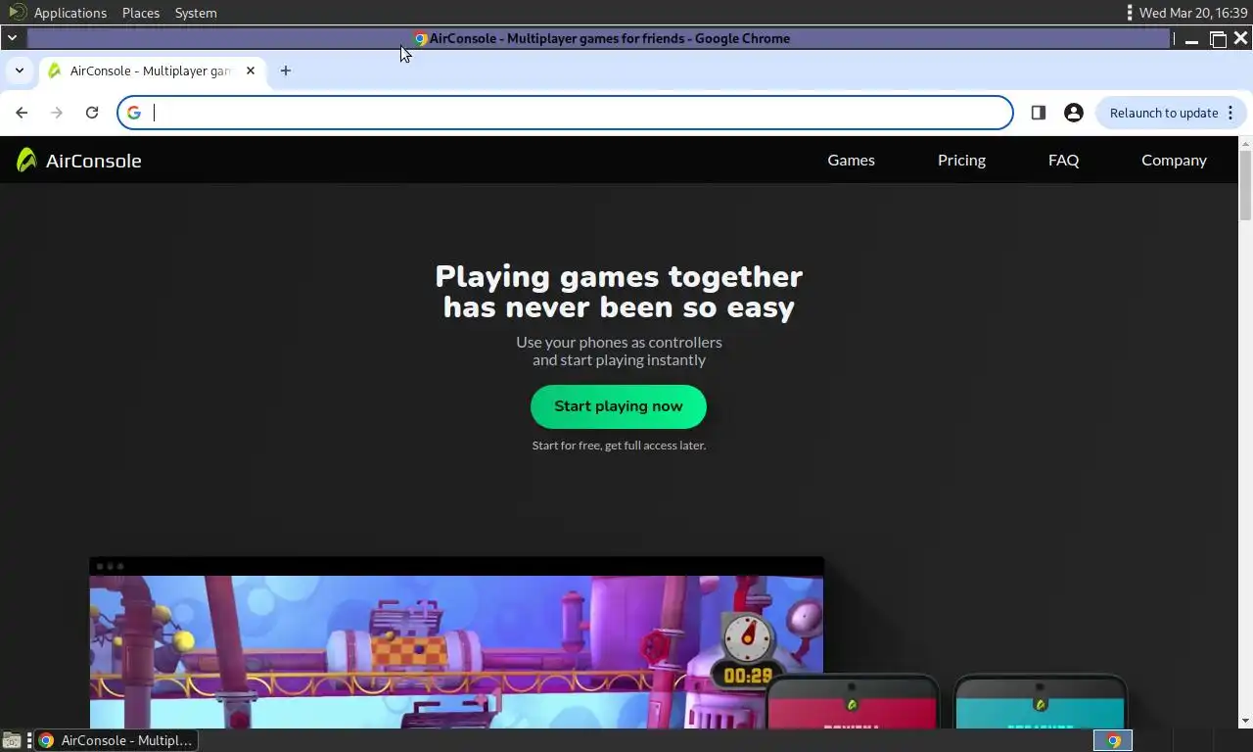The height and width of the screenshot is (752, 1253).
Task: Open the FAQ page in site navigation
Action: click(1063, 160)
